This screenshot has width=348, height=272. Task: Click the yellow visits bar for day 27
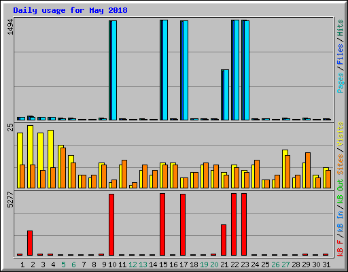(x=285, y=169)
